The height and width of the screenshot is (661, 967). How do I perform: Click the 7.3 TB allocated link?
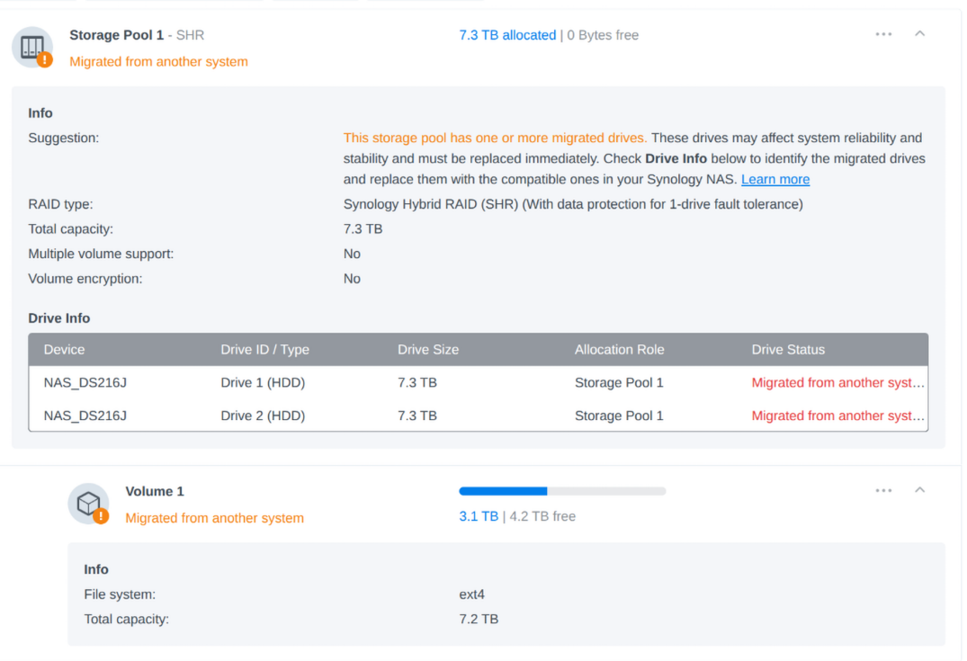click(x=507, y=35)
